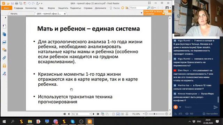Close the ШКА - прямой эфир document tab
The width and height of the screenshot is (223, 125).
tap(65, 14)
